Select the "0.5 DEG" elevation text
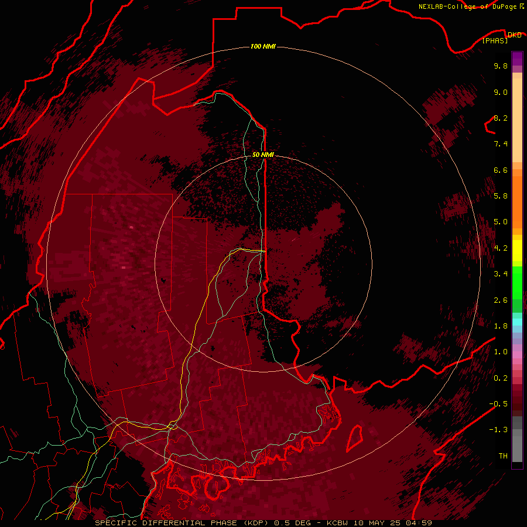Screen dimensions: 527x527 pyautogui.click(x=292, y=523)
